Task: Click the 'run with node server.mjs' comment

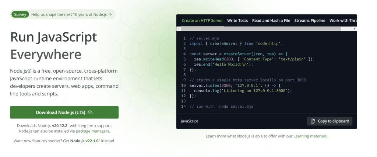Action: click(x=222, y=107)
